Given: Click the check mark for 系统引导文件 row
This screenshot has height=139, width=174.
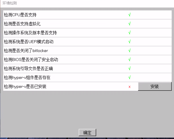Looking at the screenshot, I should click(129, 68).
